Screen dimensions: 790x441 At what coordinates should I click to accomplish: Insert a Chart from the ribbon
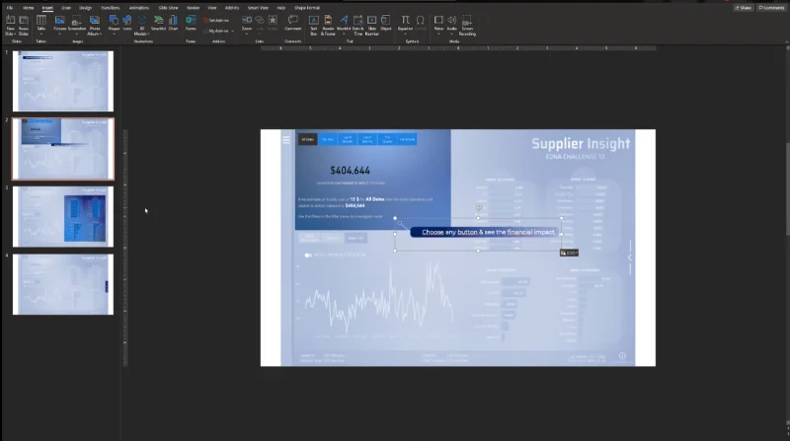(173, 23)
